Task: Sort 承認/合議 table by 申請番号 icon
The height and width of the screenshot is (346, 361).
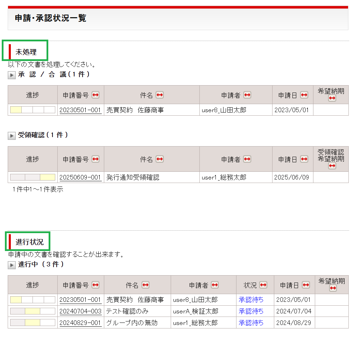Action: (95, 95)
